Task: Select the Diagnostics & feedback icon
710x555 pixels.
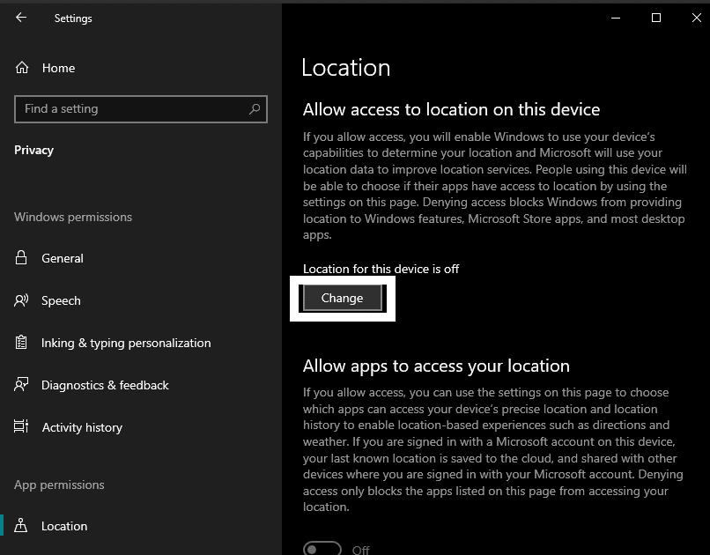Action: 22,385
